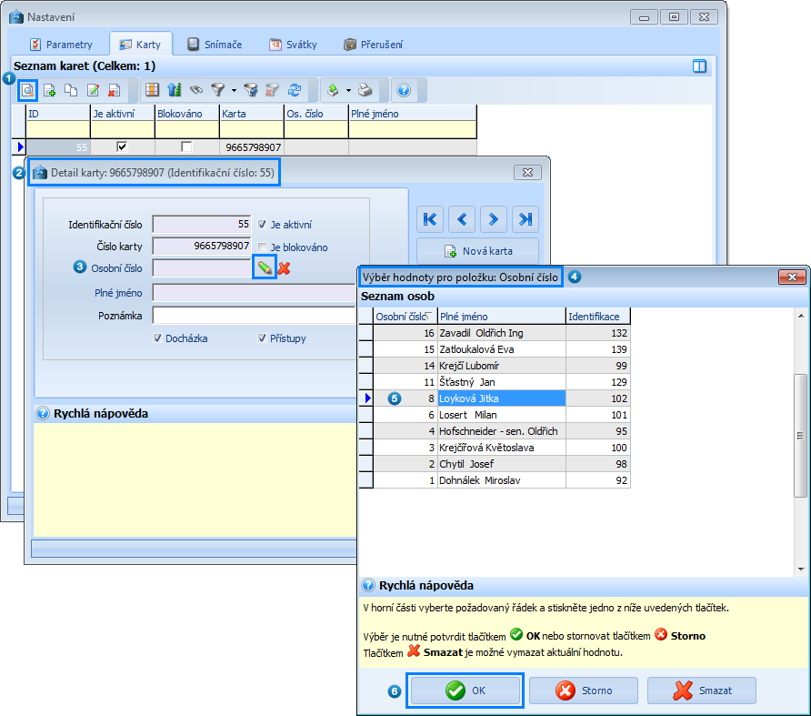
Task: Open the Svátky tab
Action: [x=293, y=45]
